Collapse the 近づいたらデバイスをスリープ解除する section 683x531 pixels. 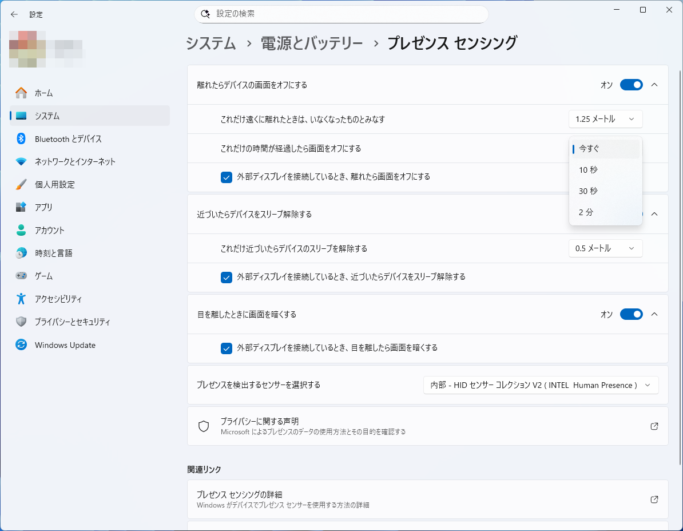tap(654, 214)
